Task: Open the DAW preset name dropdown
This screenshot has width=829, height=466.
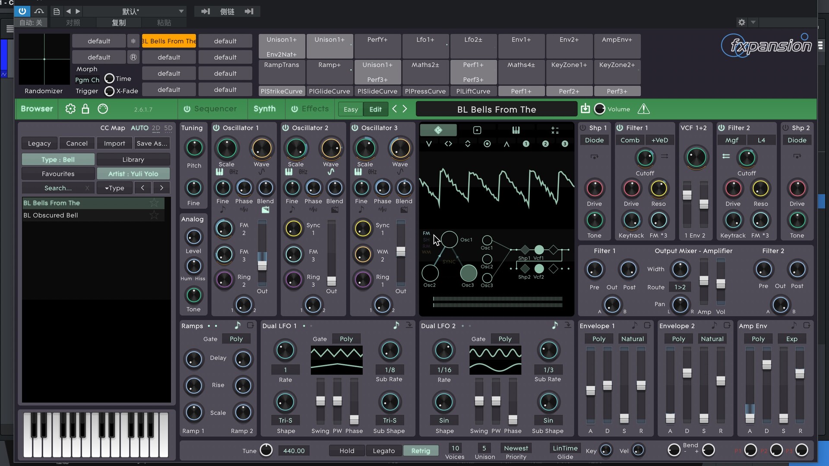Action: (x=181, y=11)
